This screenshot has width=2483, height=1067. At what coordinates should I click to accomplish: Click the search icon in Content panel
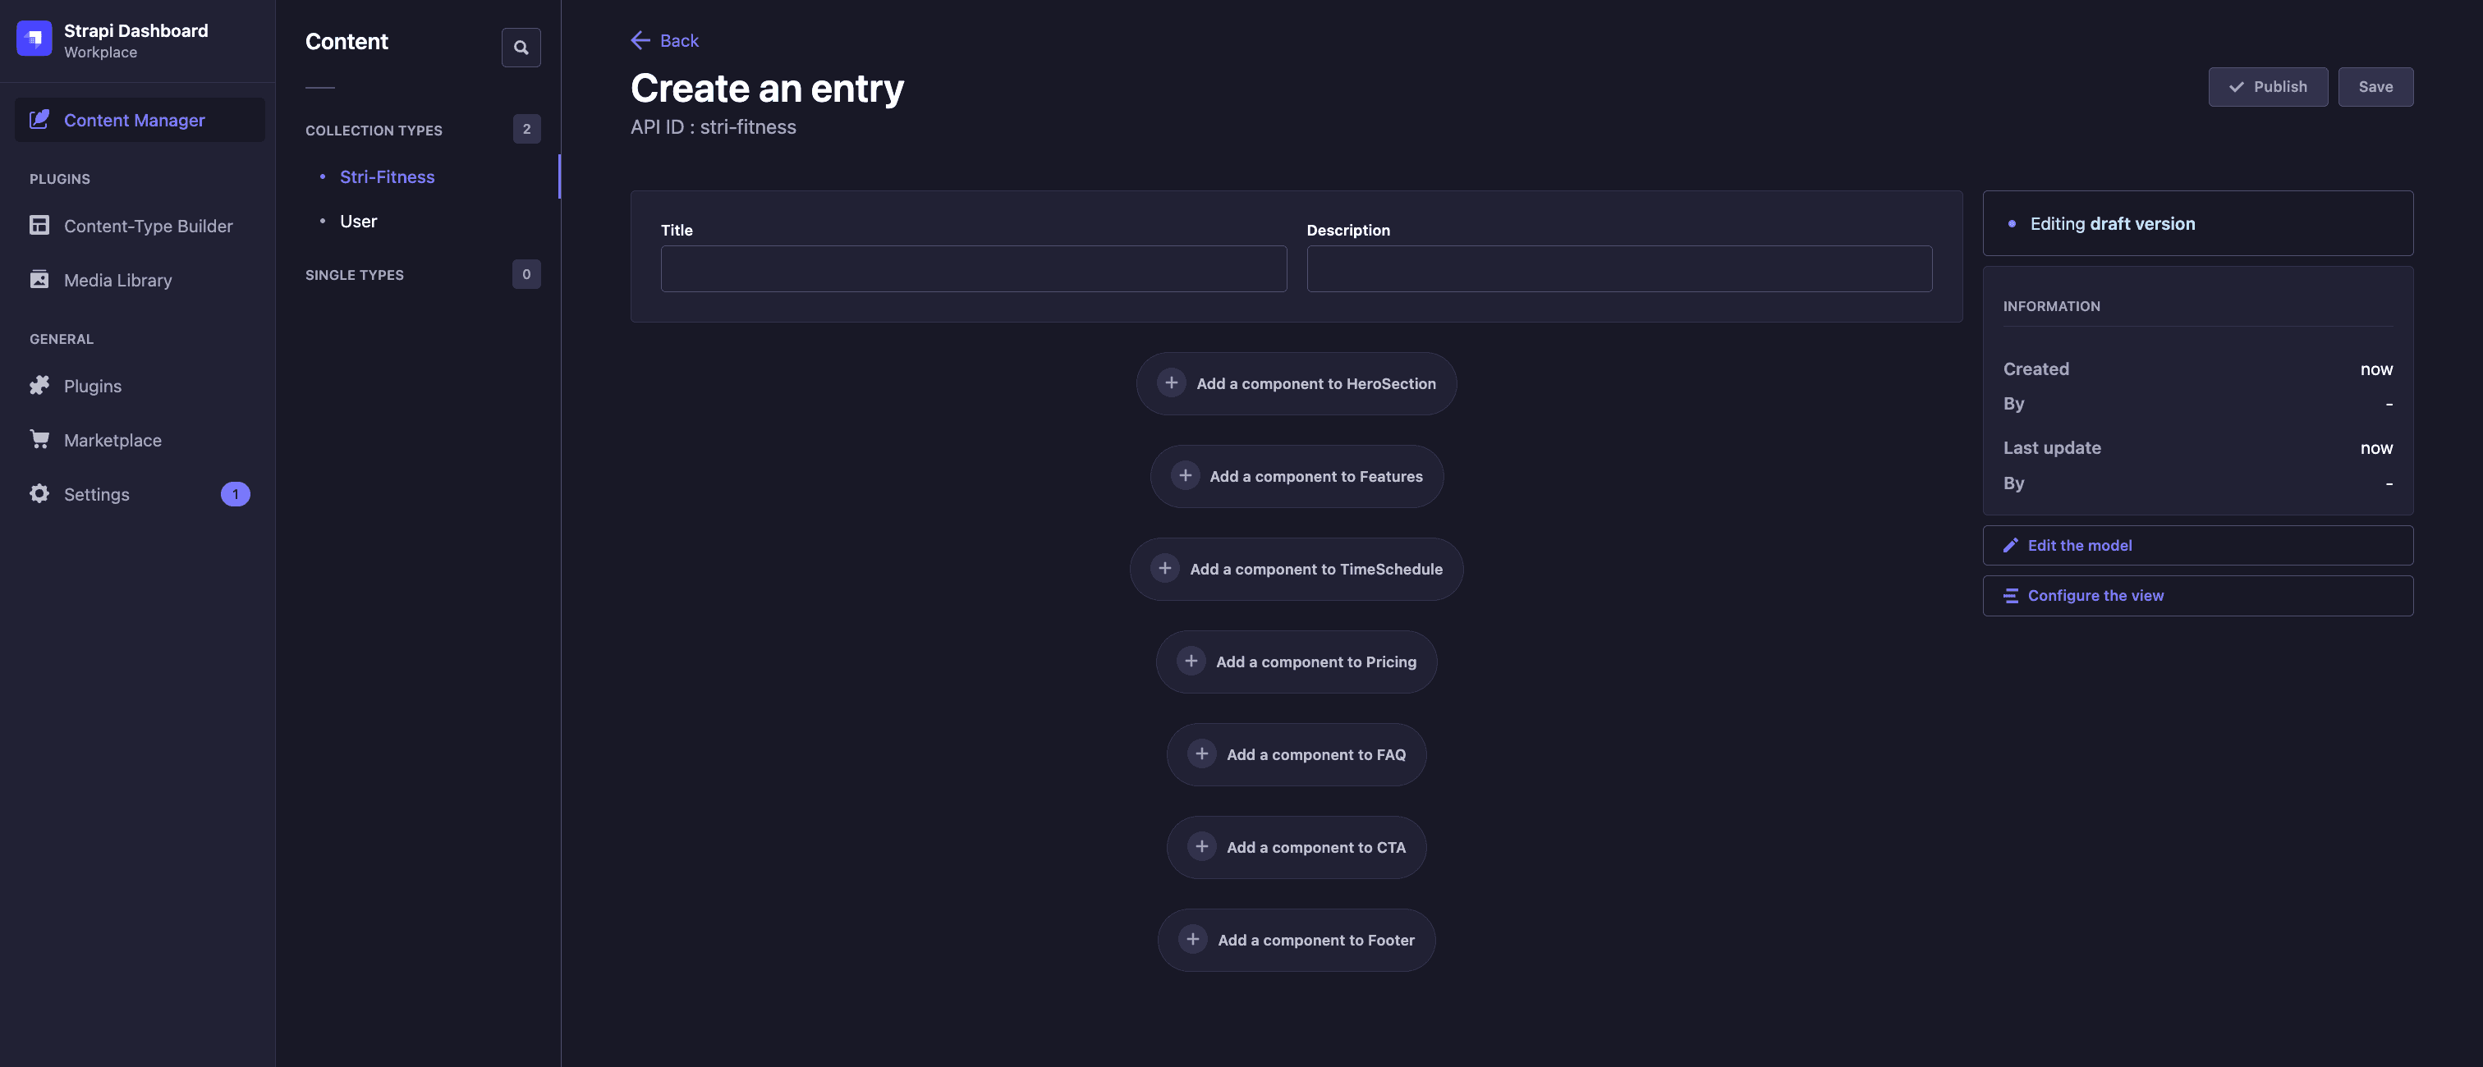[x=521, y=48]
